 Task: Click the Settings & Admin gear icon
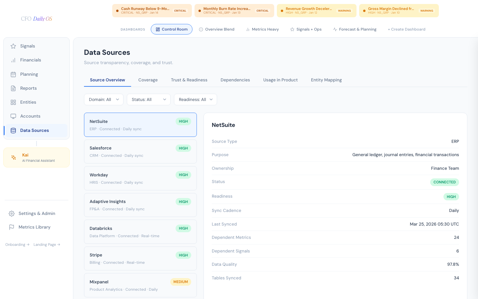point(12,214)
